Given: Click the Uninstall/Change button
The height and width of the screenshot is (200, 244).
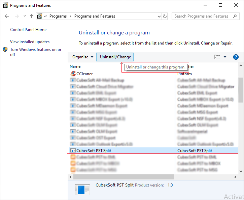Looking at the screenshot, I should point(115,57).
